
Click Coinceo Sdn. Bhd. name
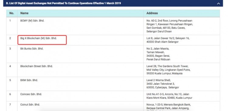click(31, 94)
